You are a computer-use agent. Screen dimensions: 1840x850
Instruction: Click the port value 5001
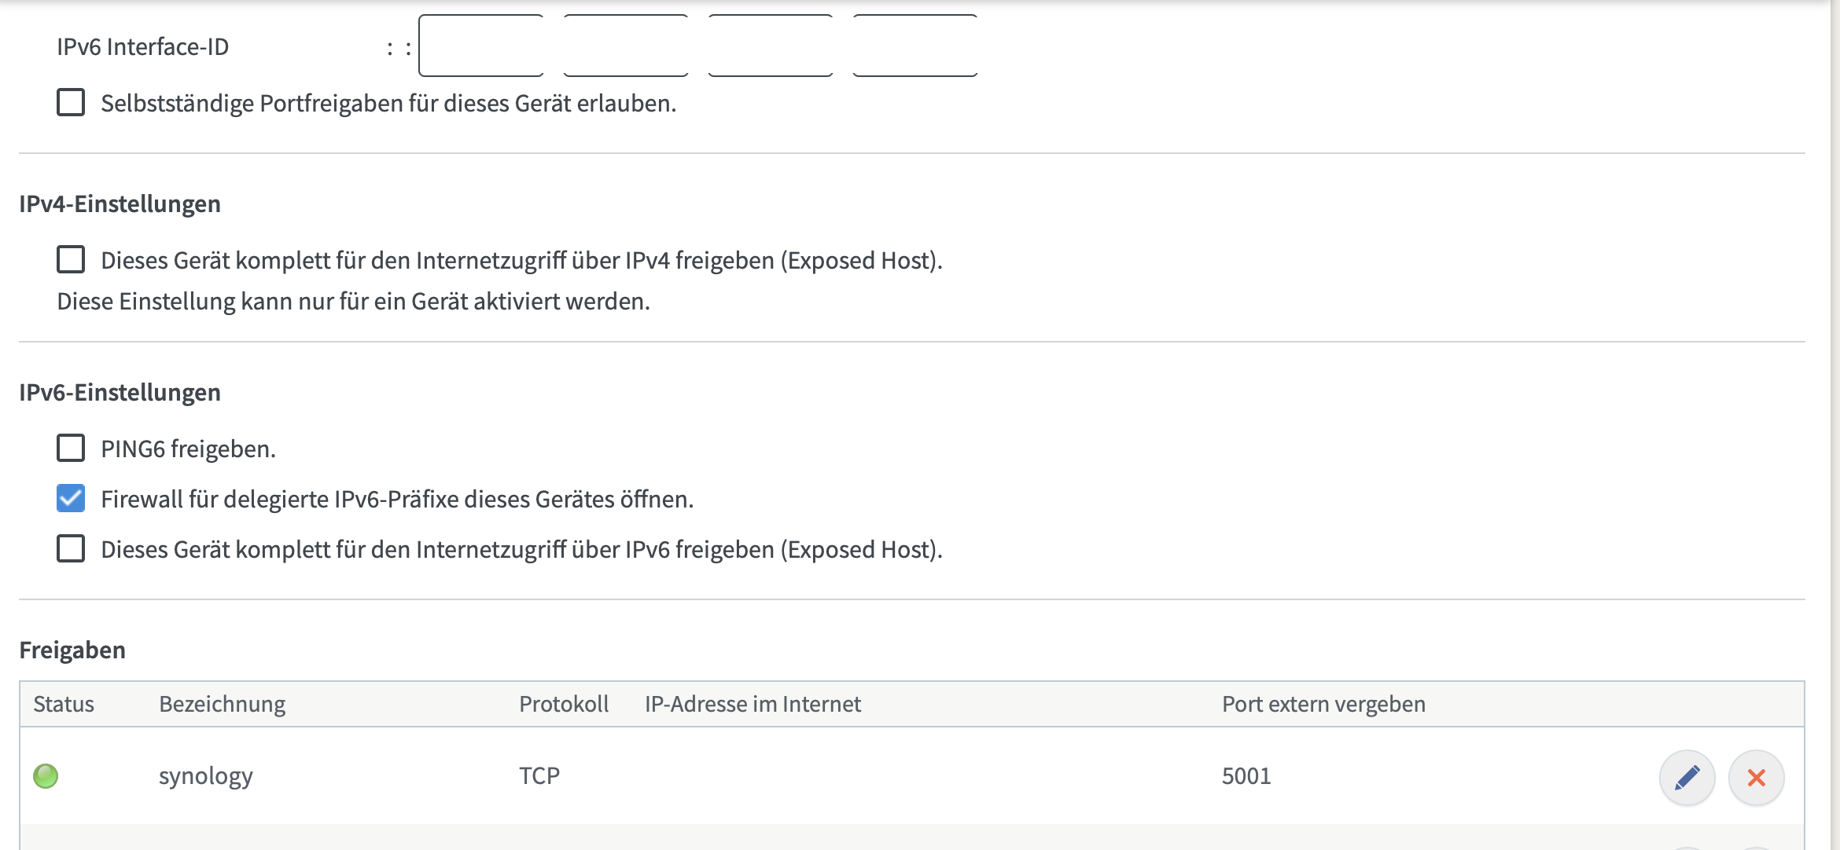click(1246, 776)
